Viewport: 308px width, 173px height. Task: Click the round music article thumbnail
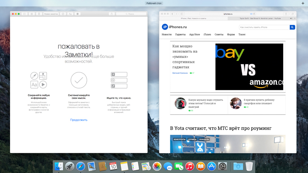point(180,103)
